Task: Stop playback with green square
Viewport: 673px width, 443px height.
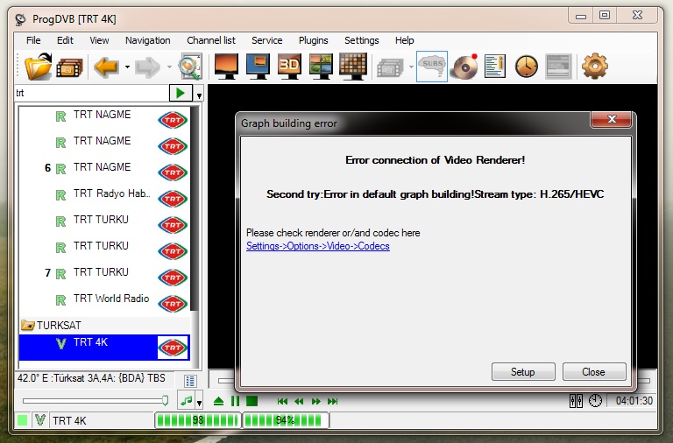Action: [252, 401]
